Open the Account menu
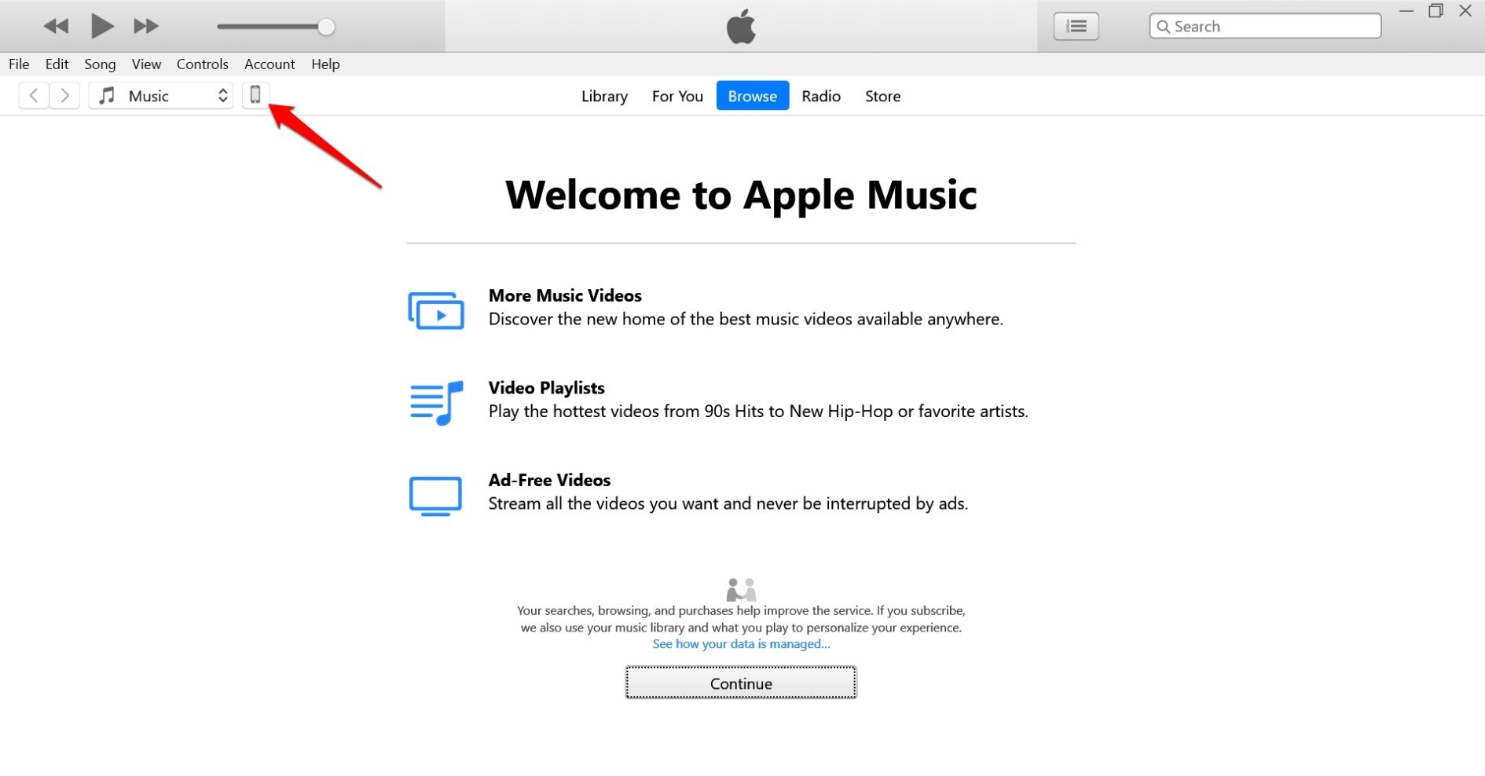The width and height of the screenshot is (1485, 776). (x=269, y=64)
